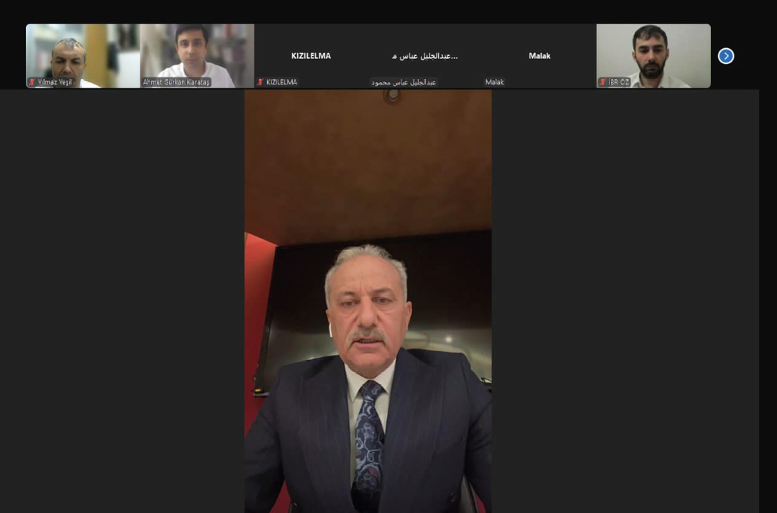Image resolution: width=777 pixels, height=513 pixels.
Task: Click the empty dark area left of speaker
Action: (122, 302)
